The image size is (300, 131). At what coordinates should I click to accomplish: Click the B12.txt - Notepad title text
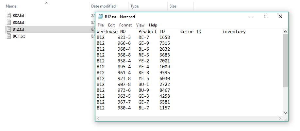point(120,17)
